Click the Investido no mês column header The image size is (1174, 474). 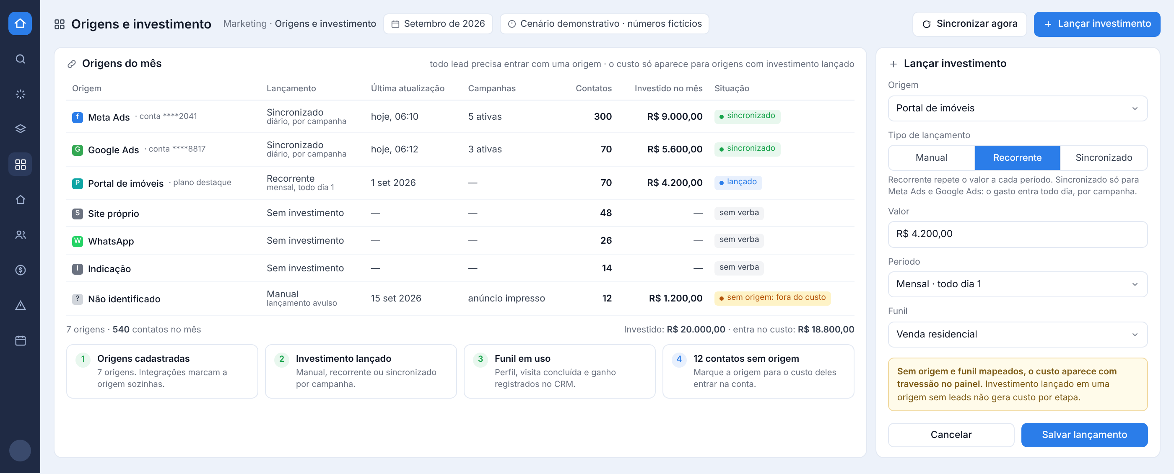point(668,88)
